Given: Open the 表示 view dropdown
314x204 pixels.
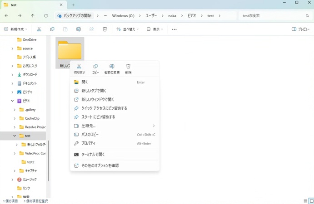Looking at the screenshot, I should [x=155, y=29].
